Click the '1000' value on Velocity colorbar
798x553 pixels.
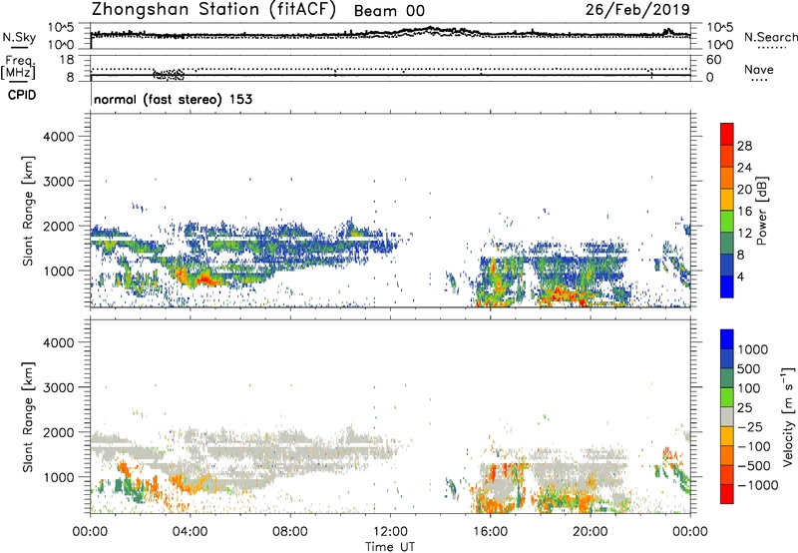[x=752, y=349]
